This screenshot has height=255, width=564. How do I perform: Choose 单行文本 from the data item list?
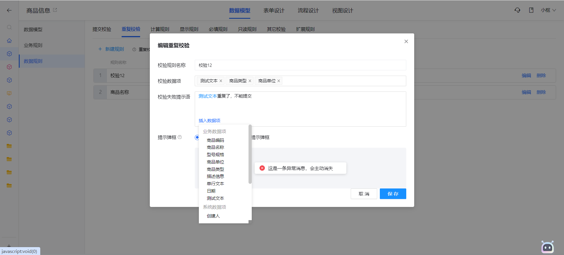point(215,184)
